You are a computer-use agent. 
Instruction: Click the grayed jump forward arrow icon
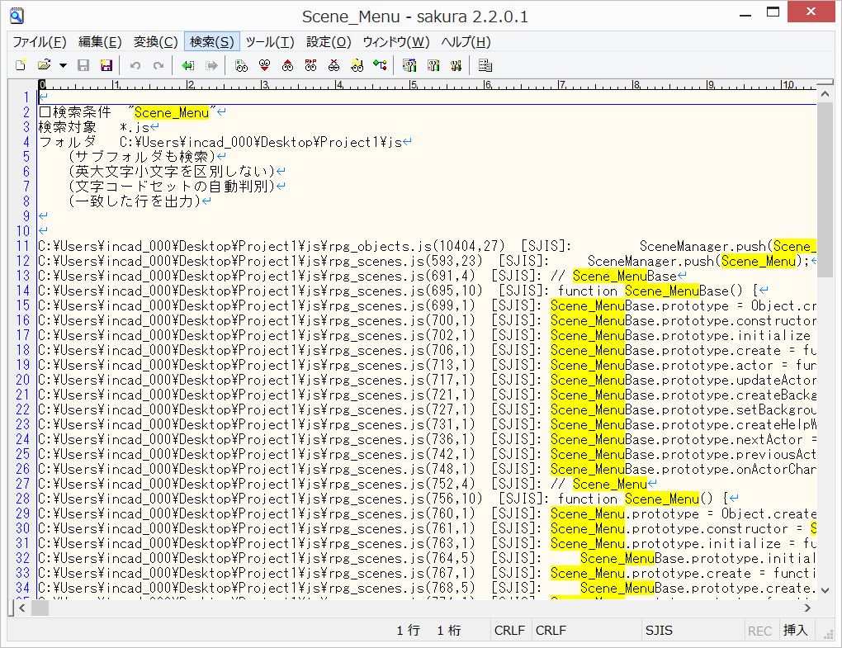coord(211,65)
